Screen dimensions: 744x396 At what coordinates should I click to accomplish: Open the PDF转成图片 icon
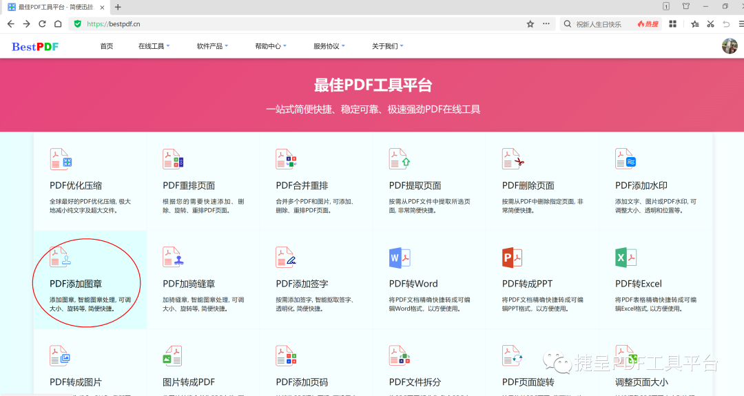click(60, 355)
